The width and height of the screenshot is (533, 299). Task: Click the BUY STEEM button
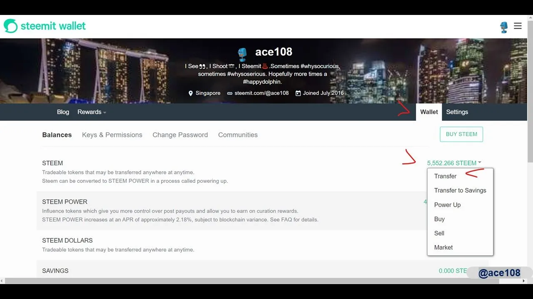(x=461, y=134)
